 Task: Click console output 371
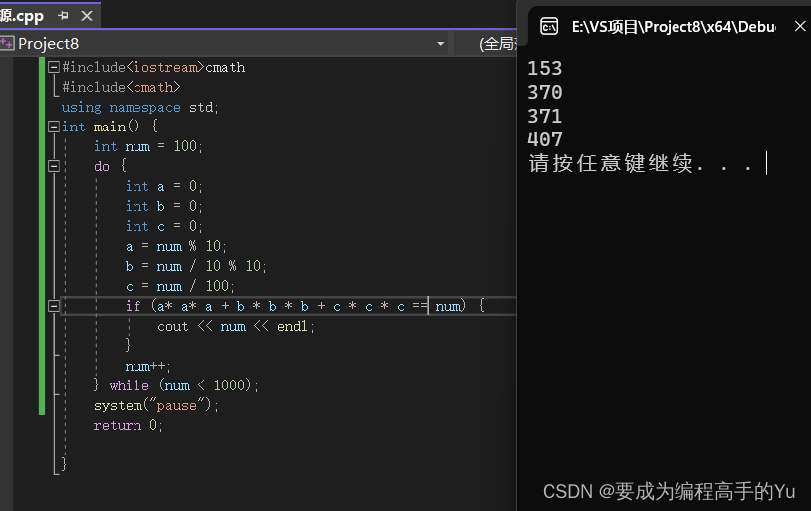tap(545, 116)
